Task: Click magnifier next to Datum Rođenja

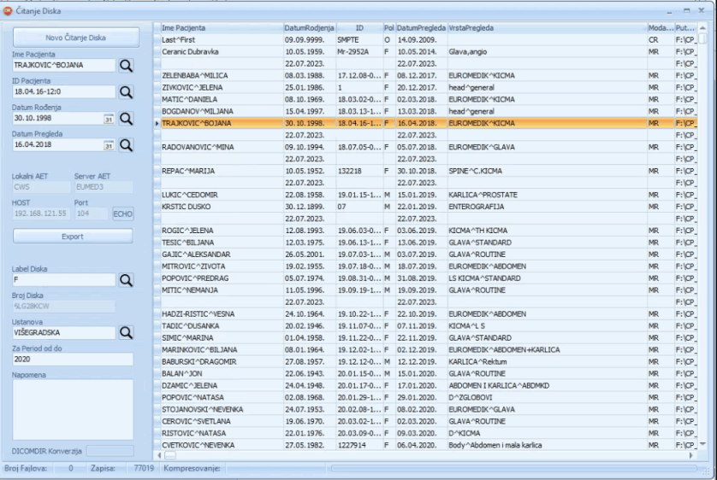Action: [x=126, y=119]
